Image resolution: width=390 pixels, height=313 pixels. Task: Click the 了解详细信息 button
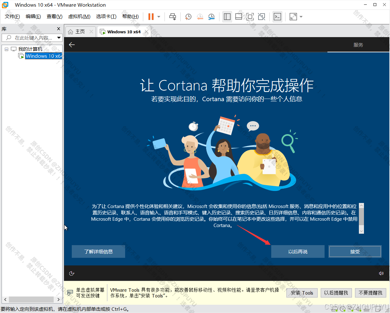98,251
